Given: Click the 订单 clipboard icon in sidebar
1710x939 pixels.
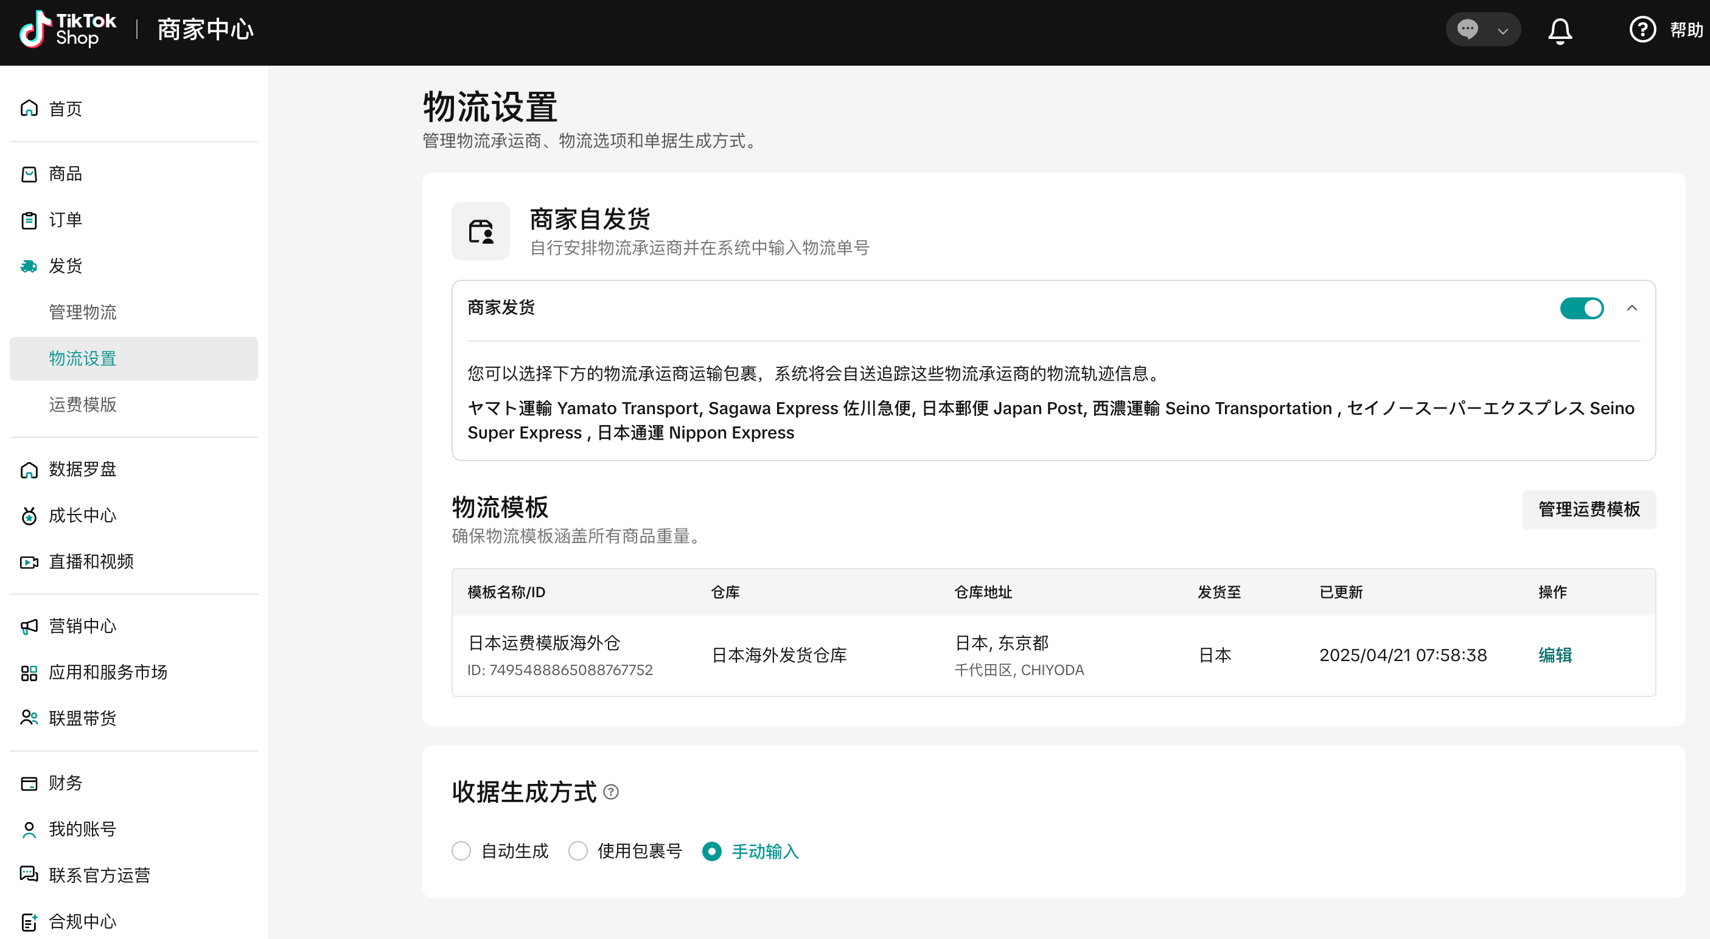Looking at the screenshot, I should click(x=29, y=220).
